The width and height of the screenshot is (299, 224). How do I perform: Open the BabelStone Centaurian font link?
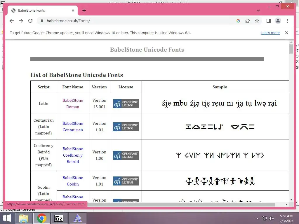click(x=73, y=127)
